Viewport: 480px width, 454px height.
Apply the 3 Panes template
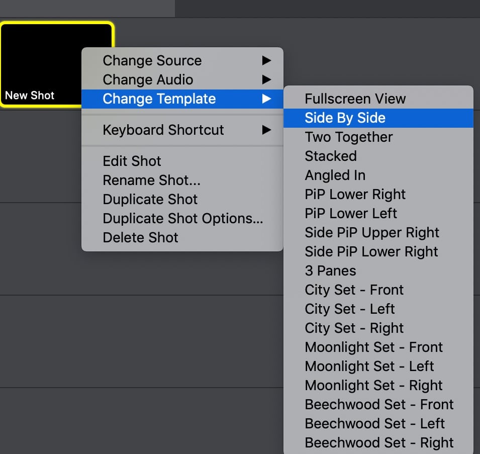330,271
